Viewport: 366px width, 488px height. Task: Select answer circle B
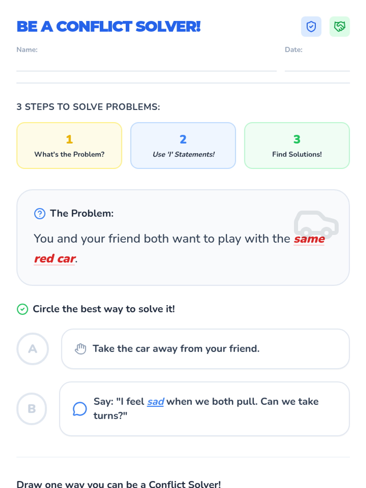tap(32, 409)
